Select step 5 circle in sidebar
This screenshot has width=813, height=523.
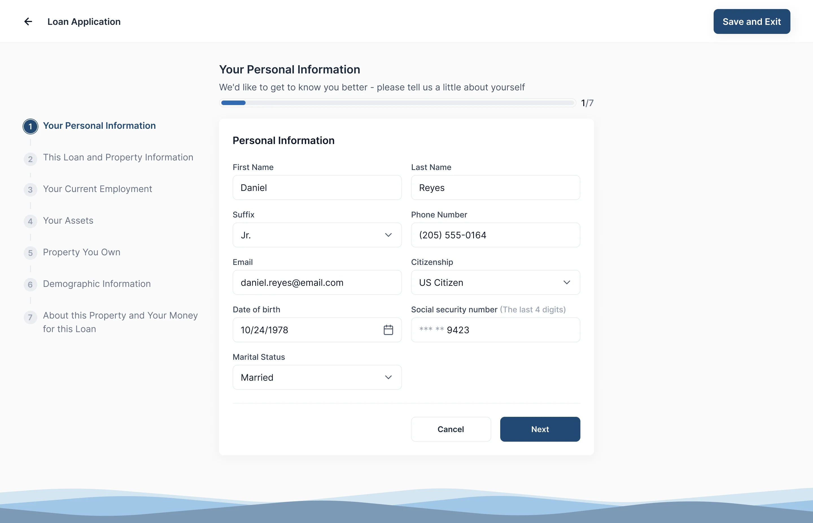click(30, 253)
